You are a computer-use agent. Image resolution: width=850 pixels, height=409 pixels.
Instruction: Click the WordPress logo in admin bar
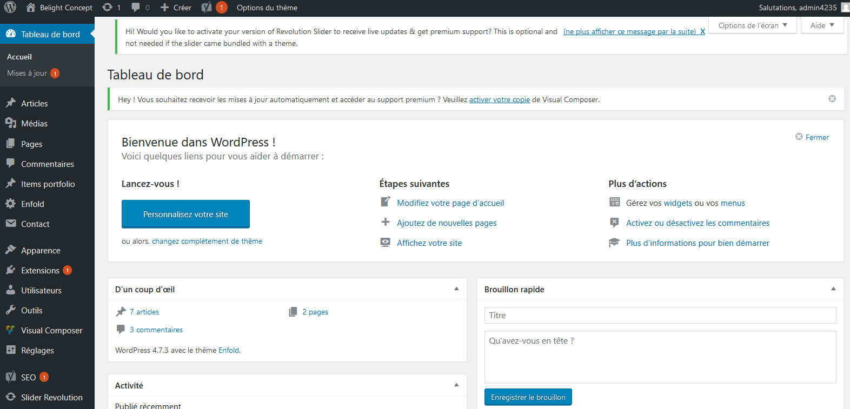coord(10,8)
